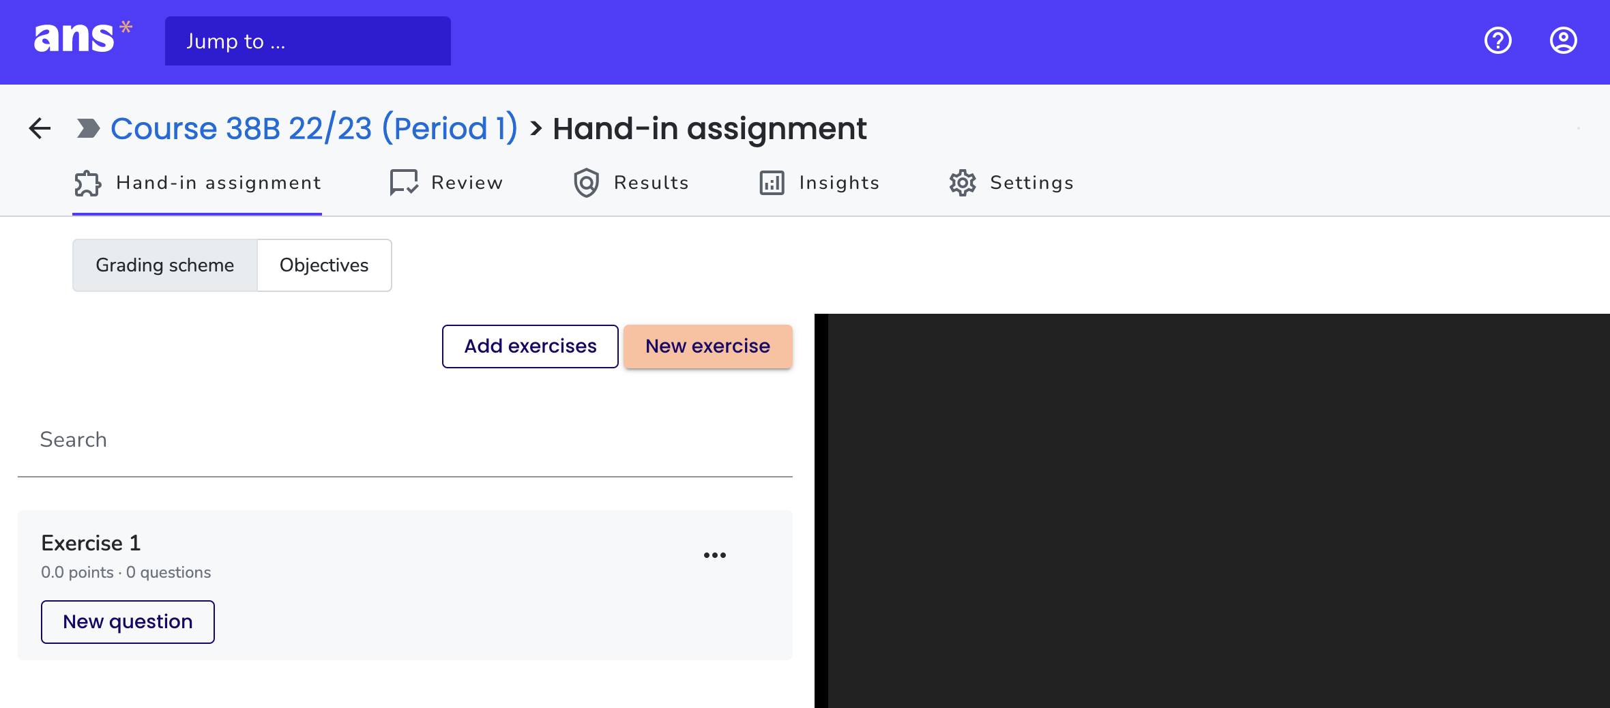Open the Exercise 1 options menu
Image resolution: width=1610 pixels, height=708 pixels.
click(x=715, y=555)
